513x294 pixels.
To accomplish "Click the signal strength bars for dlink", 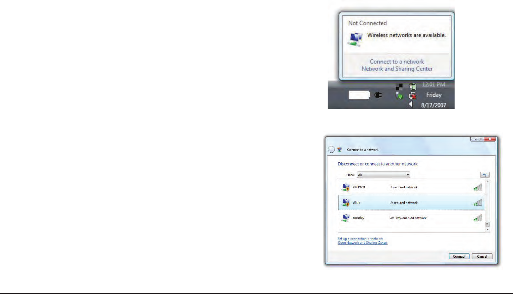I will point(478,203).
